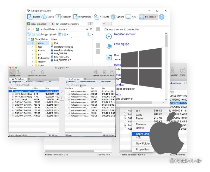Image resolution: width=210 pixels, height=172 pixels.
Task: Select flecha_next.gif in the Mac file list
Action: tap(21, 99)
